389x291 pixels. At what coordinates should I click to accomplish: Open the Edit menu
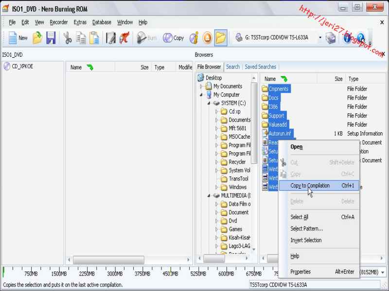pyautogui.click(x=25, y=22)
